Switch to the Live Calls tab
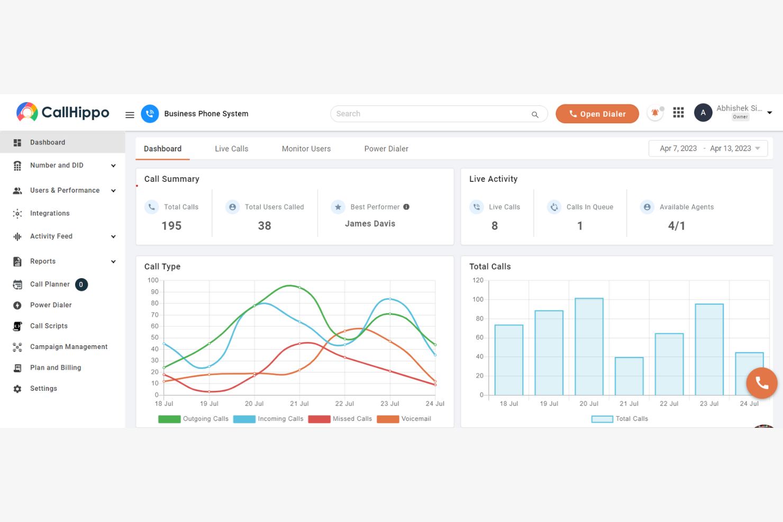 click(x=231, y=149)
